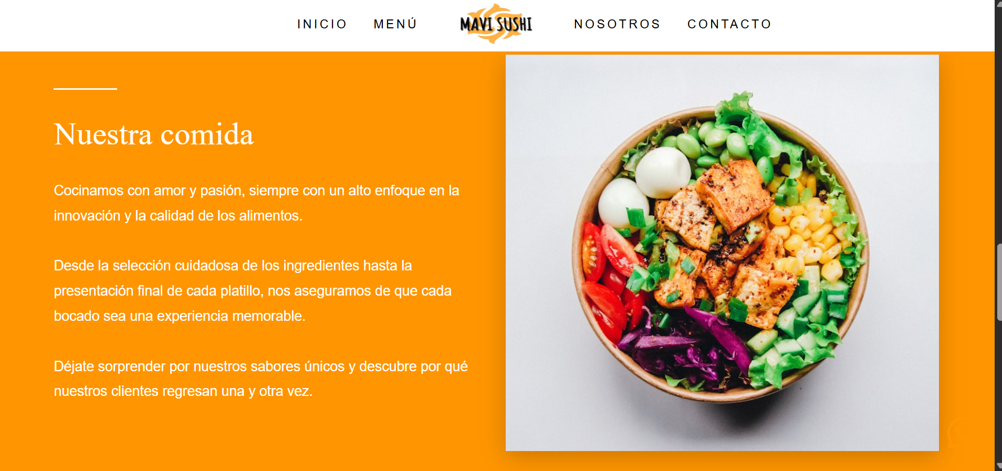Open the NOSOTROS section link

617,24
